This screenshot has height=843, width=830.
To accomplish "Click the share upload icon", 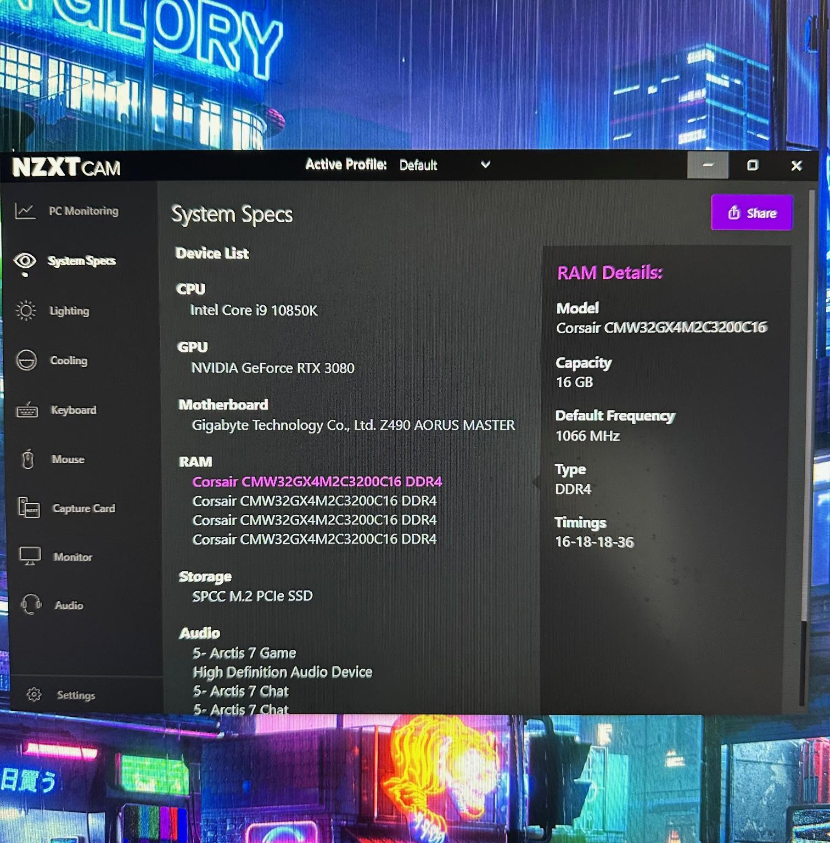I will (x=734, y=212).
